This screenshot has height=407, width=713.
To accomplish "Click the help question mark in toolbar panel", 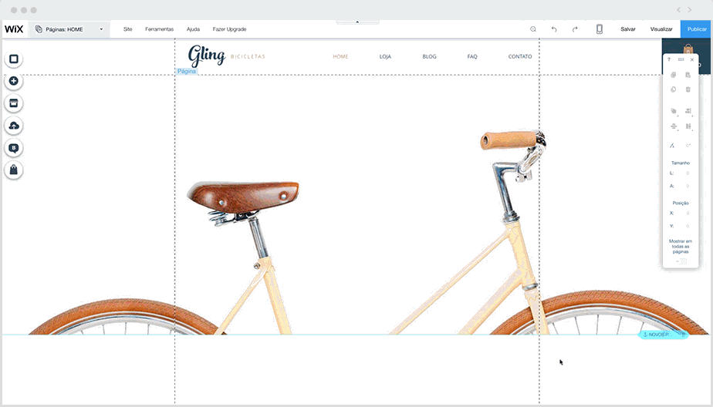I will pyautogui.click(x=669, y=59).
